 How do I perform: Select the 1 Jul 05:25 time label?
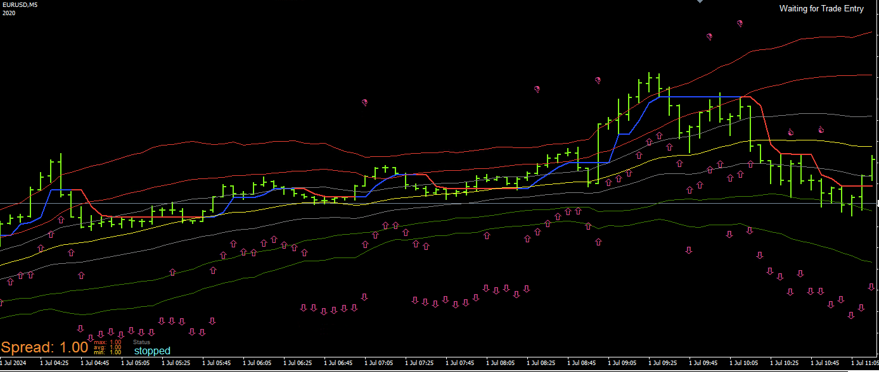click(x=176, y=364)
